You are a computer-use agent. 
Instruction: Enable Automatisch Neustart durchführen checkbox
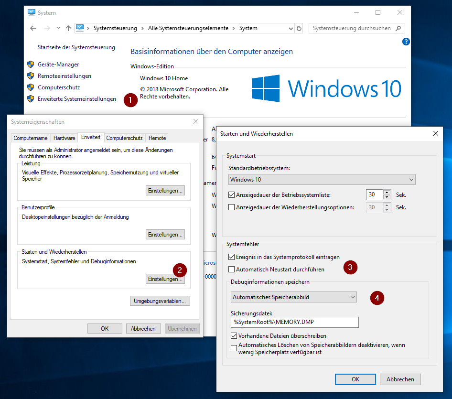231,270
